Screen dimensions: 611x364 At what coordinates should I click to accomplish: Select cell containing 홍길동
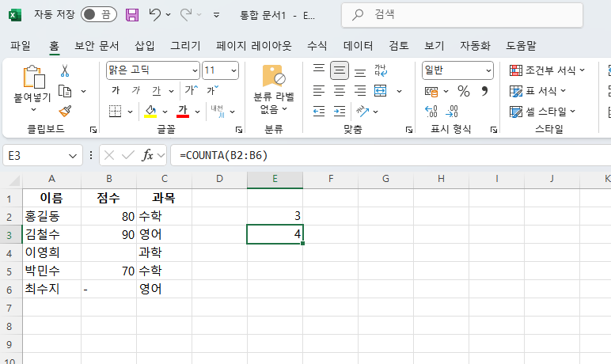click(51, 216)
